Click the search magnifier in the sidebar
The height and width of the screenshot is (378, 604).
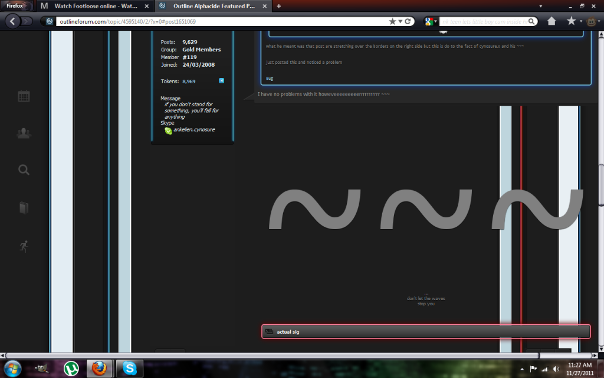coord(24,170)
